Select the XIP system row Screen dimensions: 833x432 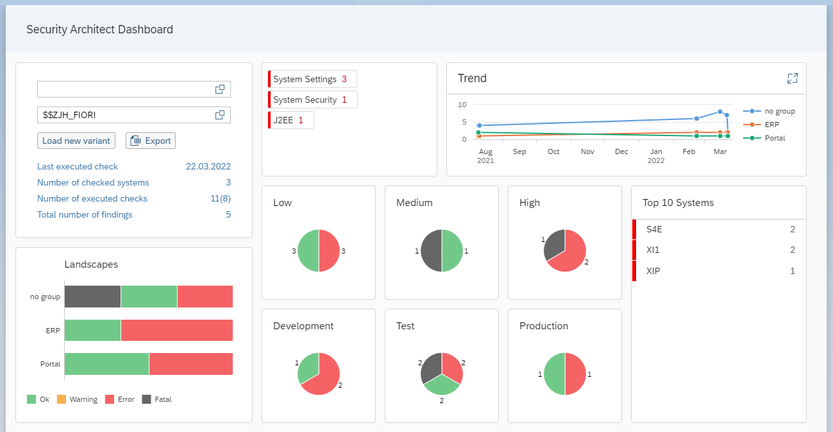pos(718,271)
